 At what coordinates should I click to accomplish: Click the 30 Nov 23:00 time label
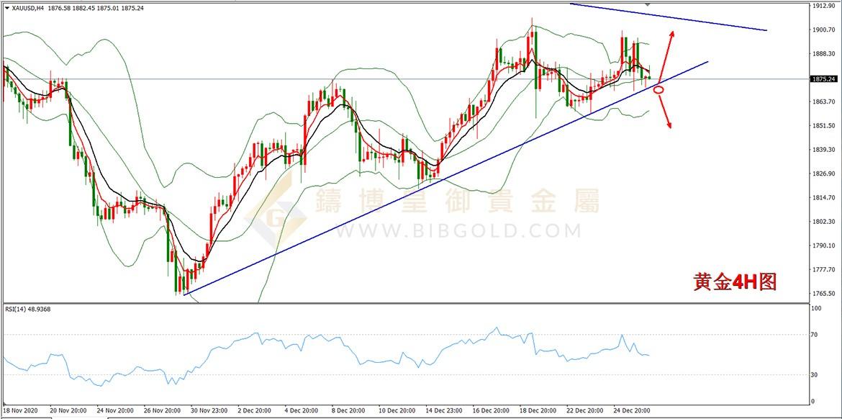(x=209, y=410)
